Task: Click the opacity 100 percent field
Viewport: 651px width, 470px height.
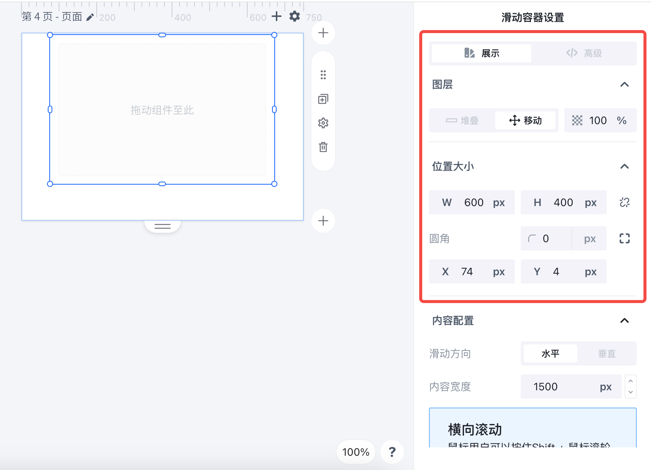Action: (x=601, y=120)
